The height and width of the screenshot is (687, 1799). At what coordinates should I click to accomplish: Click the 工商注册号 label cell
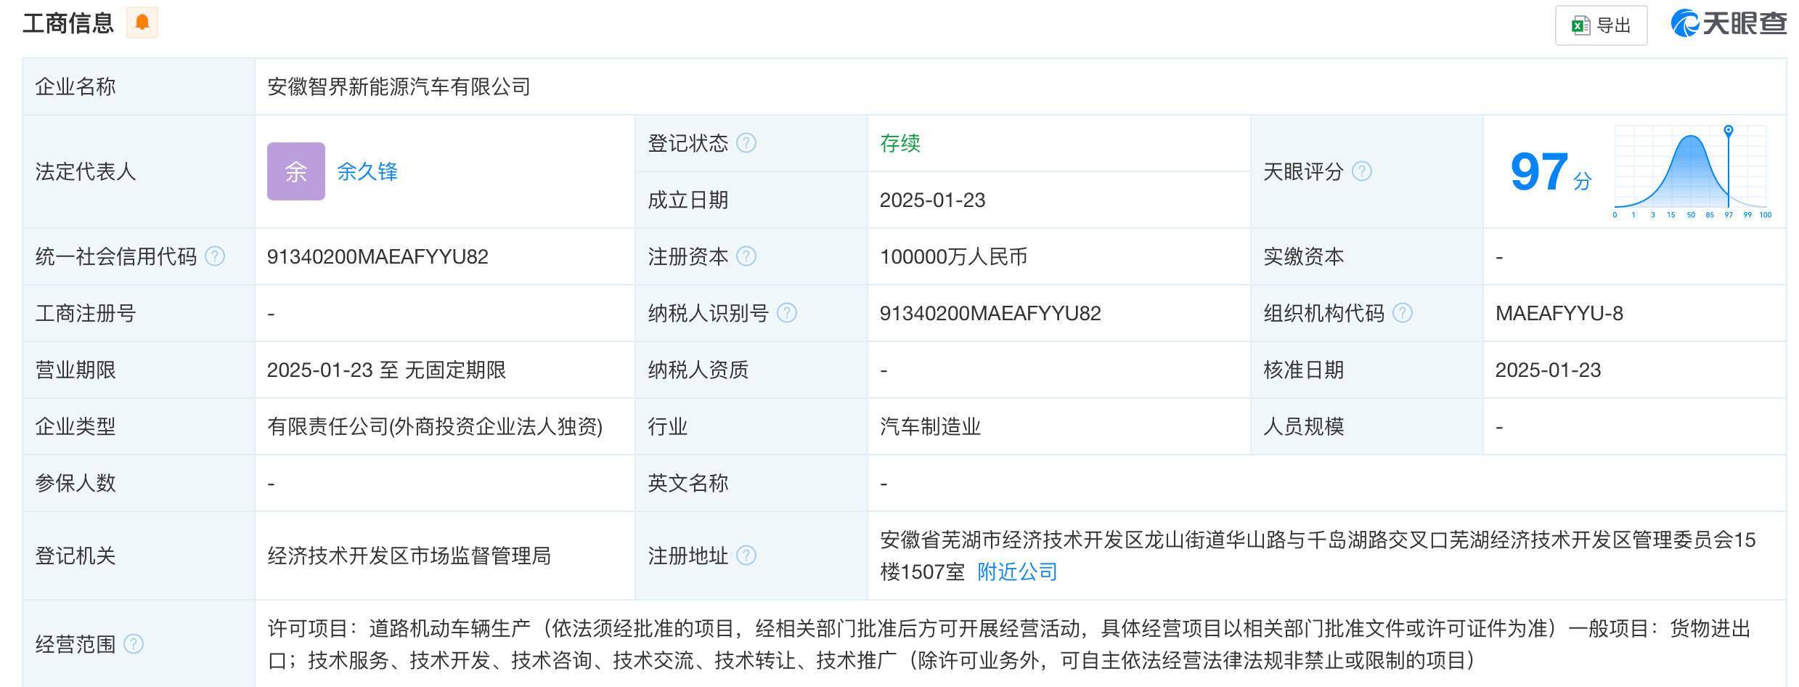coord(139,313)
